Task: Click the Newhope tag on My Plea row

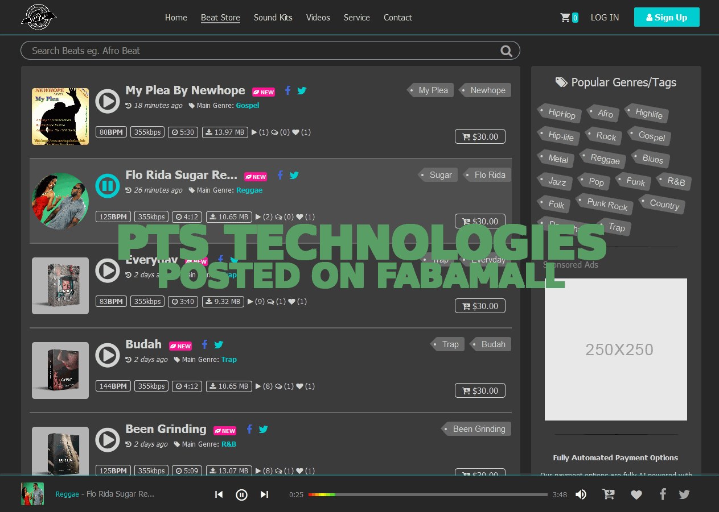Action: click(486, 90)
